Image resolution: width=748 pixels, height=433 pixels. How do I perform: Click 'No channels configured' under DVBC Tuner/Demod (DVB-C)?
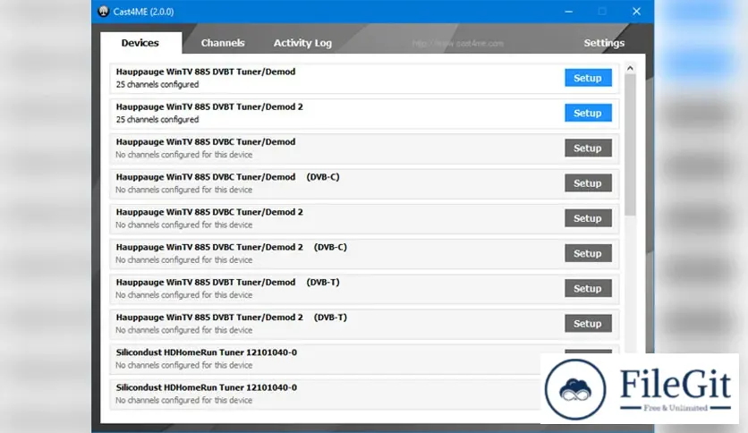point(184,190)
